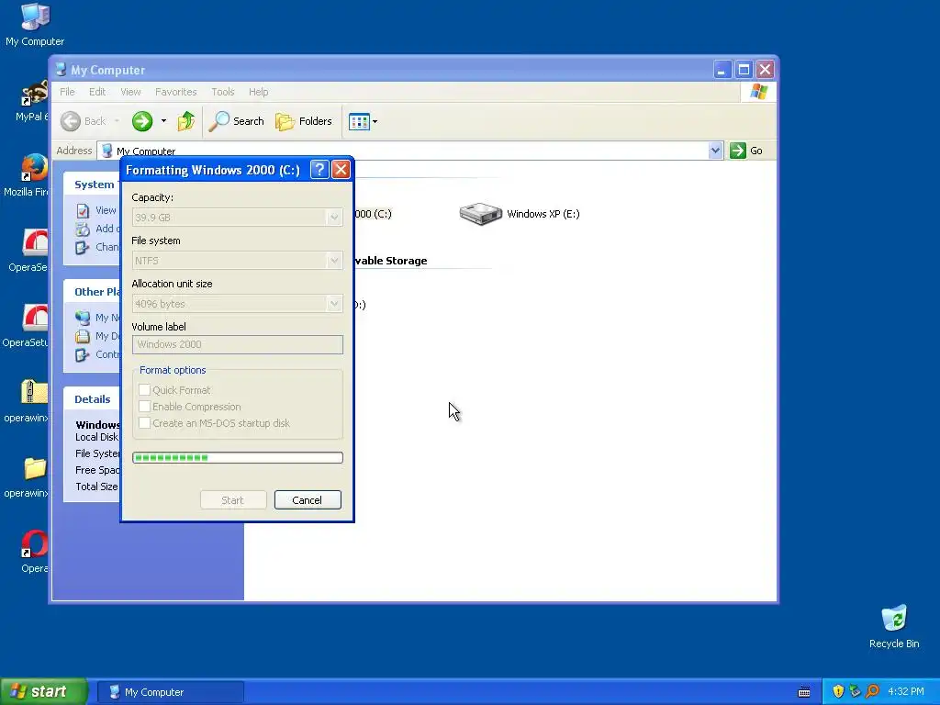The image size is (940, 705).
Task: Minimize the My Computer window
Action: [722, 70]
